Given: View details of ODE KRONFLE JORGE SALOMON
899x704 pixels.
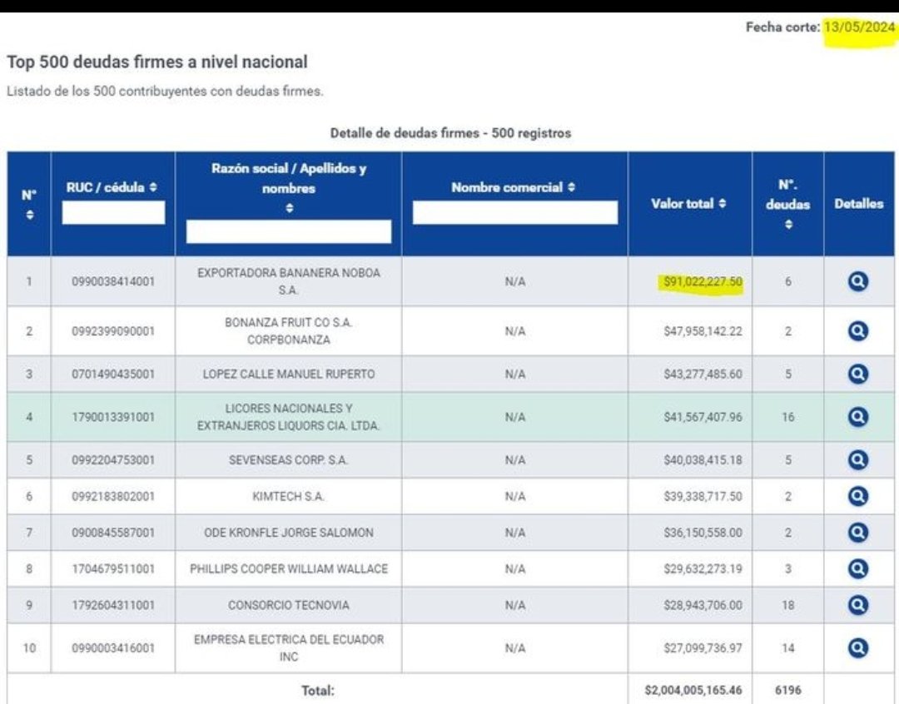Looking at the screenshot, I should [857, 533].
